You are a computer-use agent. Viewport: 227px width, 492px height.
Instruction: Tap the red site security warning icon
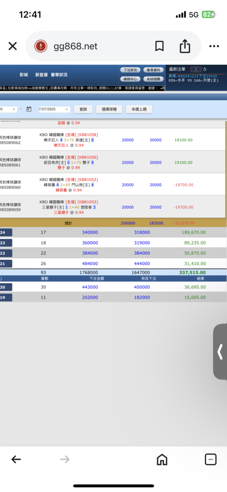coord(40,46)
